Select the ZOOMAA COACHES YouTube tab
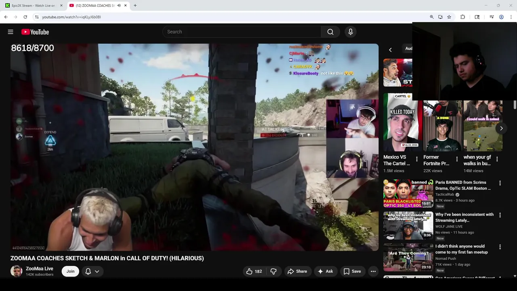517x291 pixels. pyautogui.click(x=95, y=6)
